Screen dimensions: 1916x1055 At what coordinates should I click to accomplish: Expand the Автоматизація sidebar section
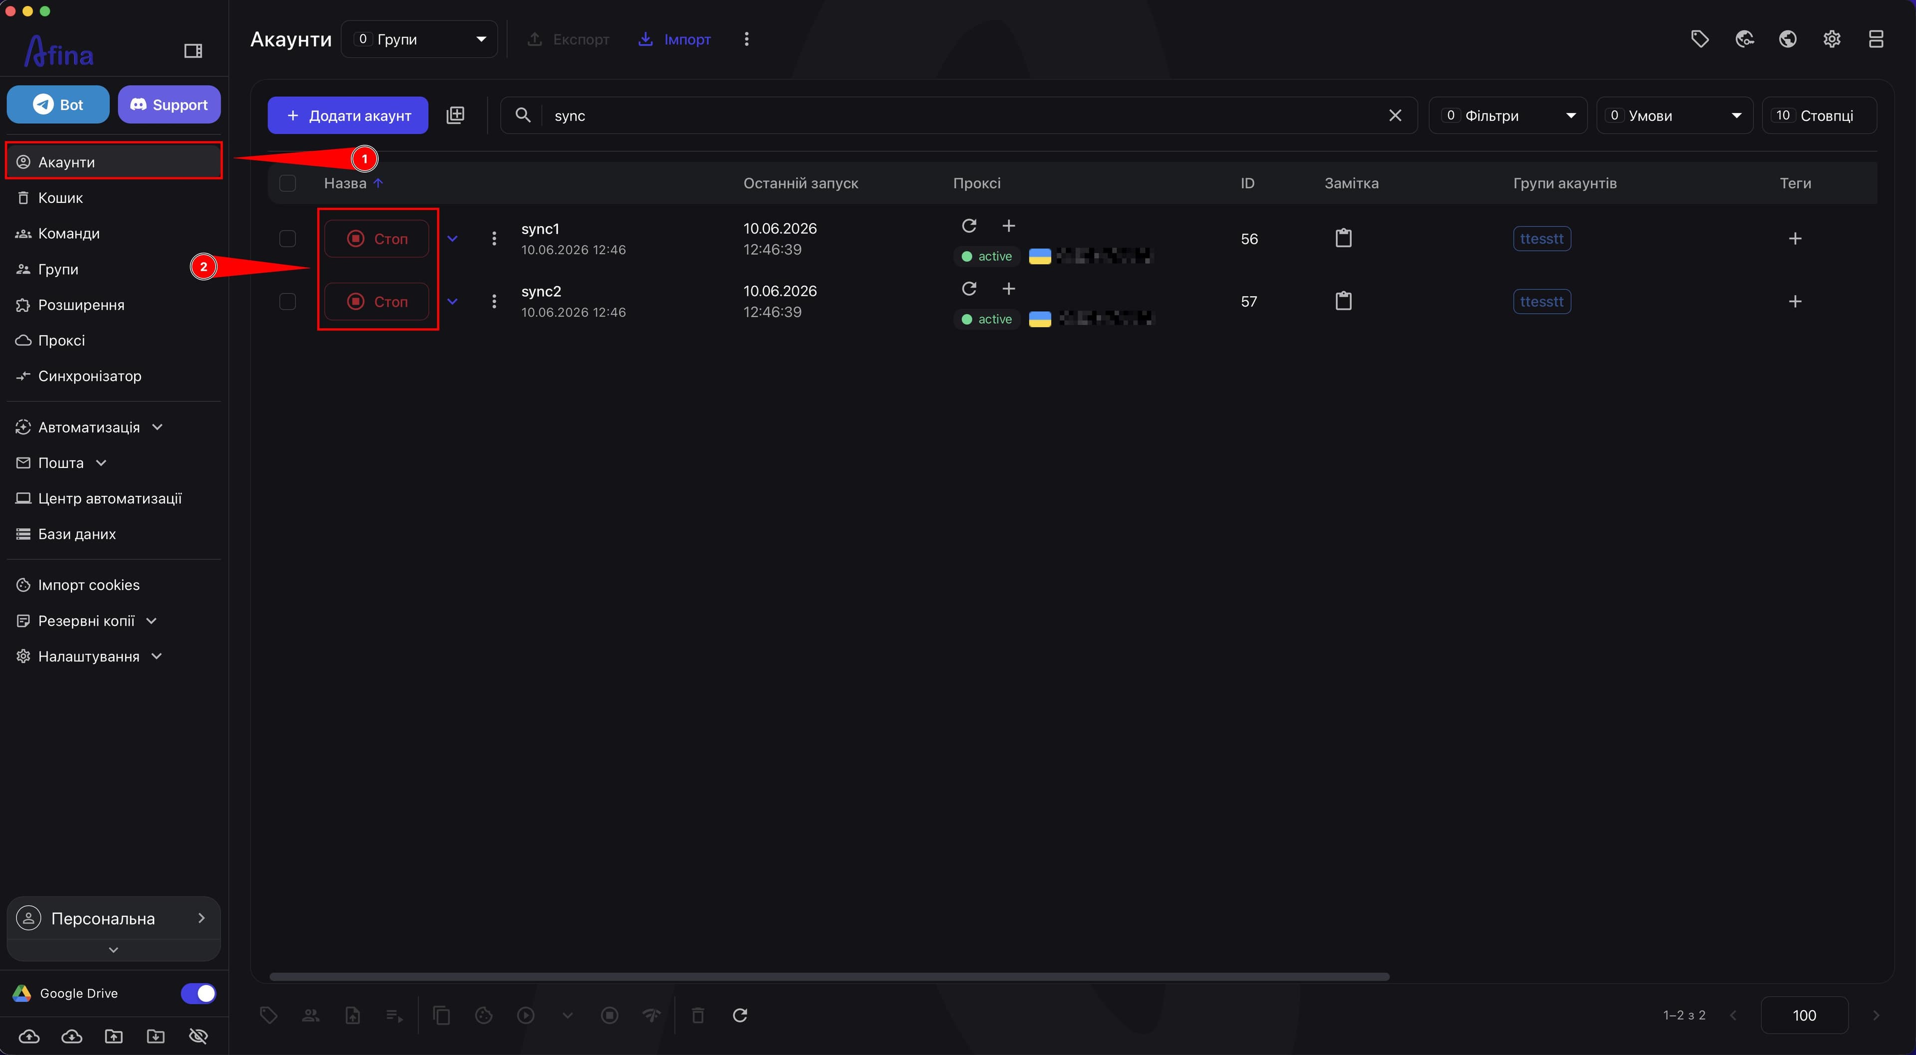(89, 427)
